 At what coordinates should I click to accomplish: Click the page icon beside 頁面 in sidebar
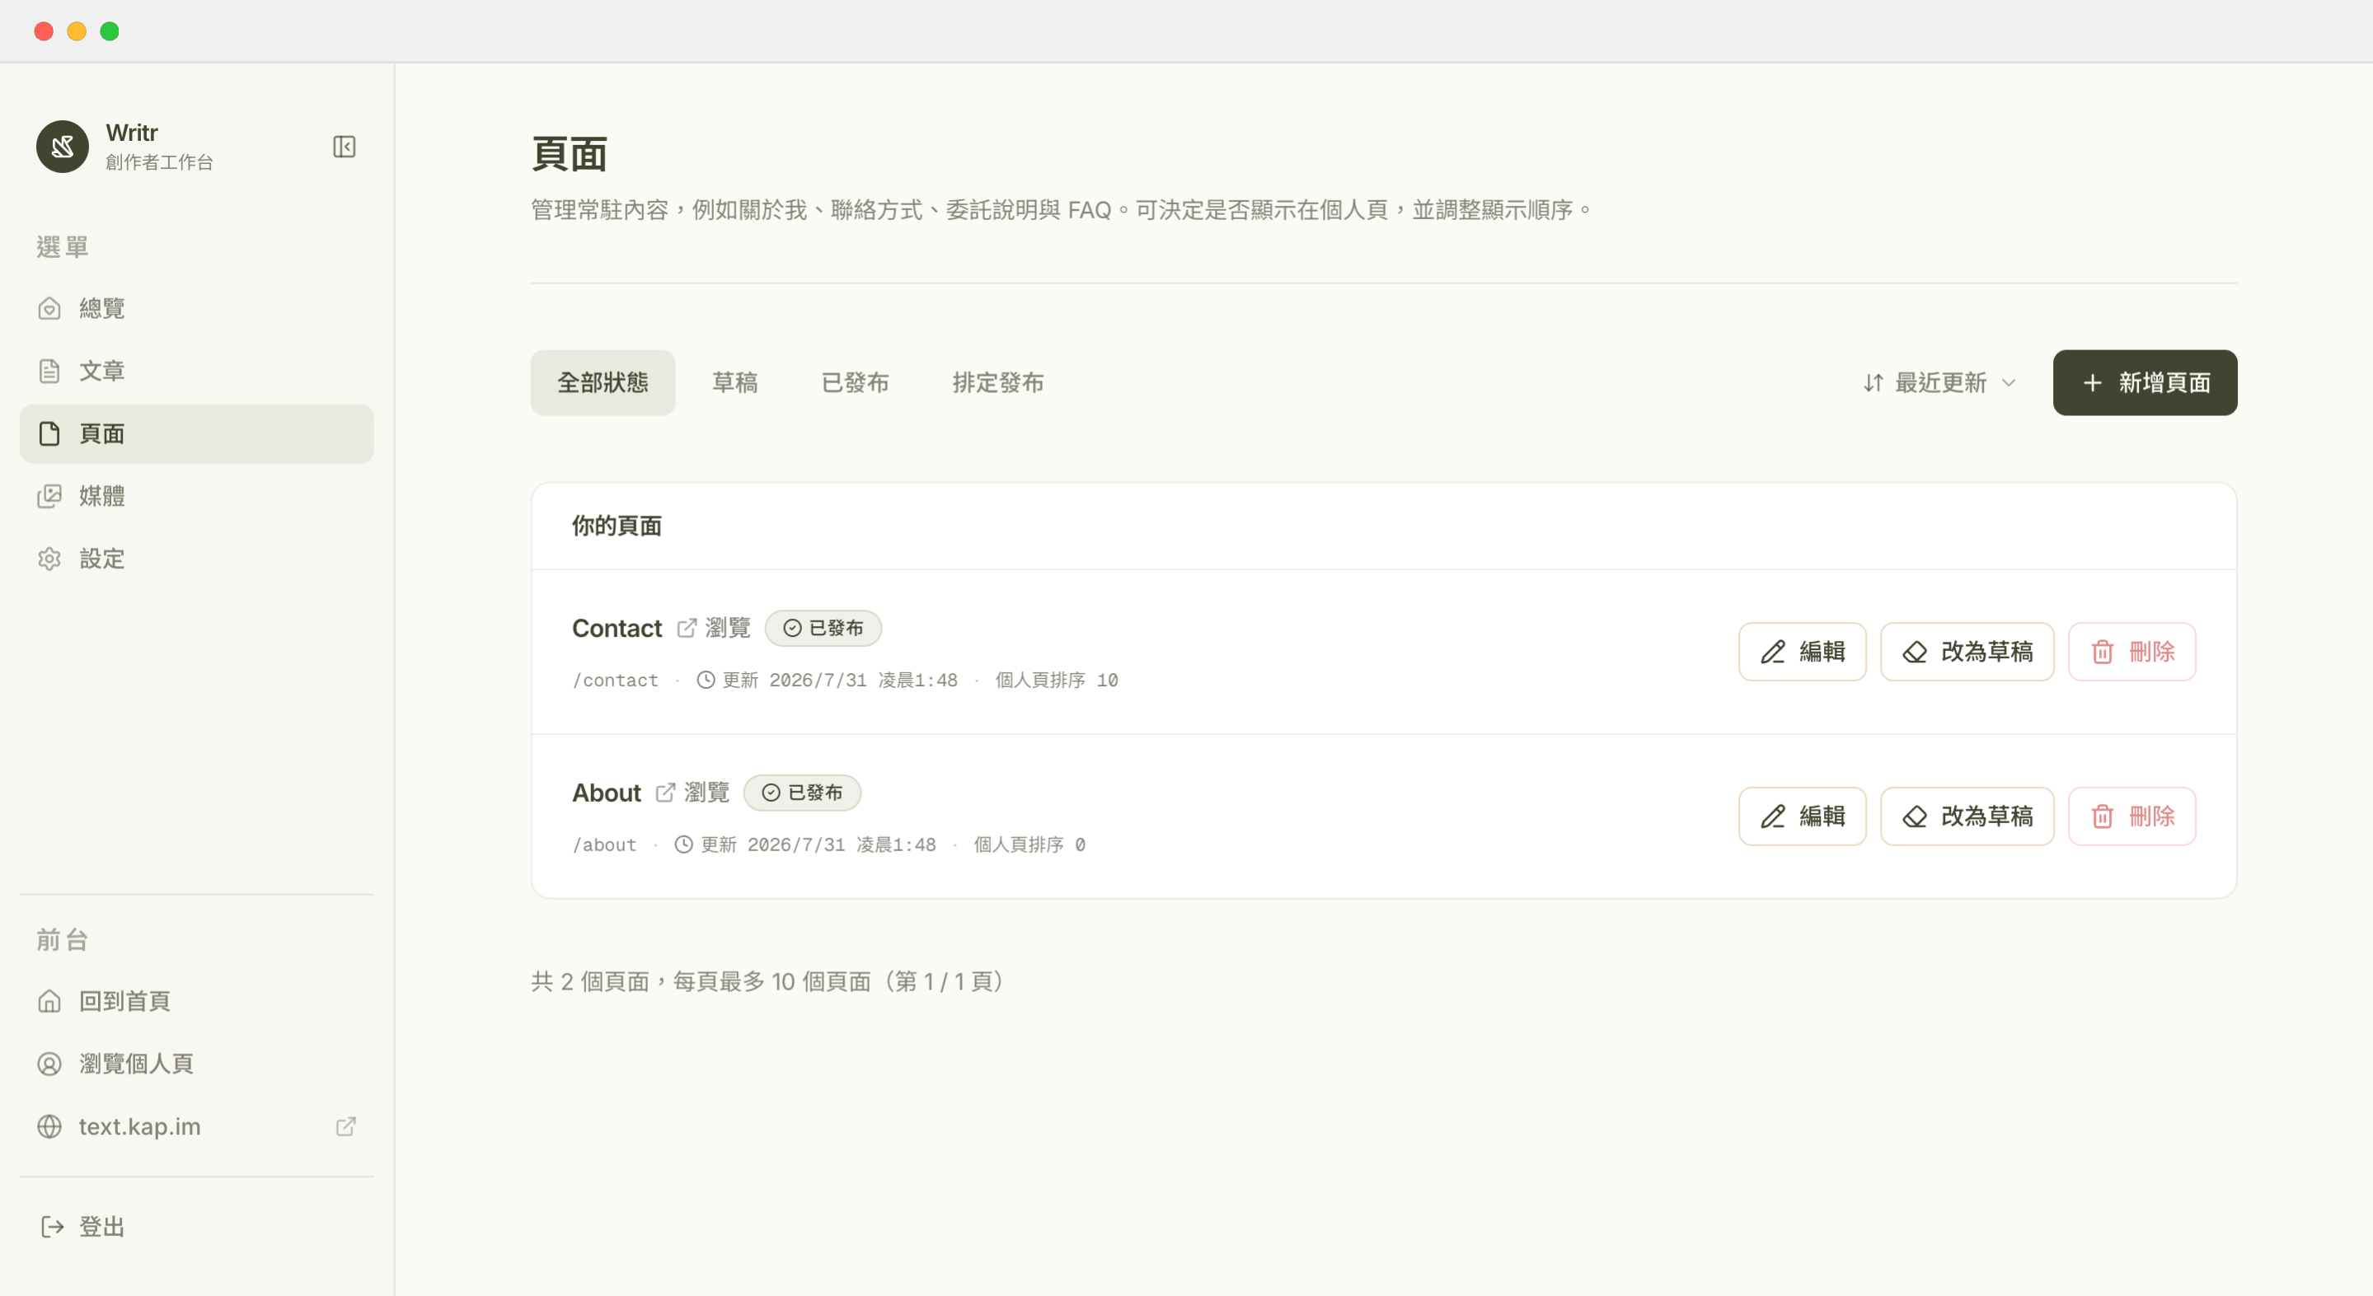click(x=49, y=433)
